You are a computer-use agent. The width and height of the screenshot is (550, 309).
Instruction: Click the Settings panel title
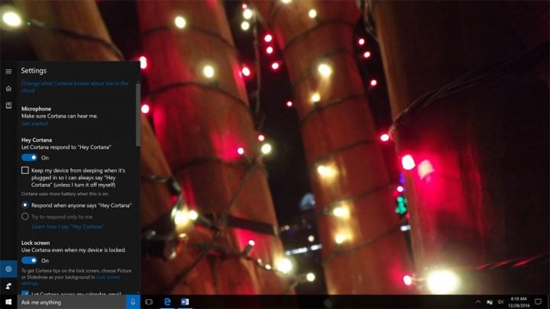click(x=34, y=70)
